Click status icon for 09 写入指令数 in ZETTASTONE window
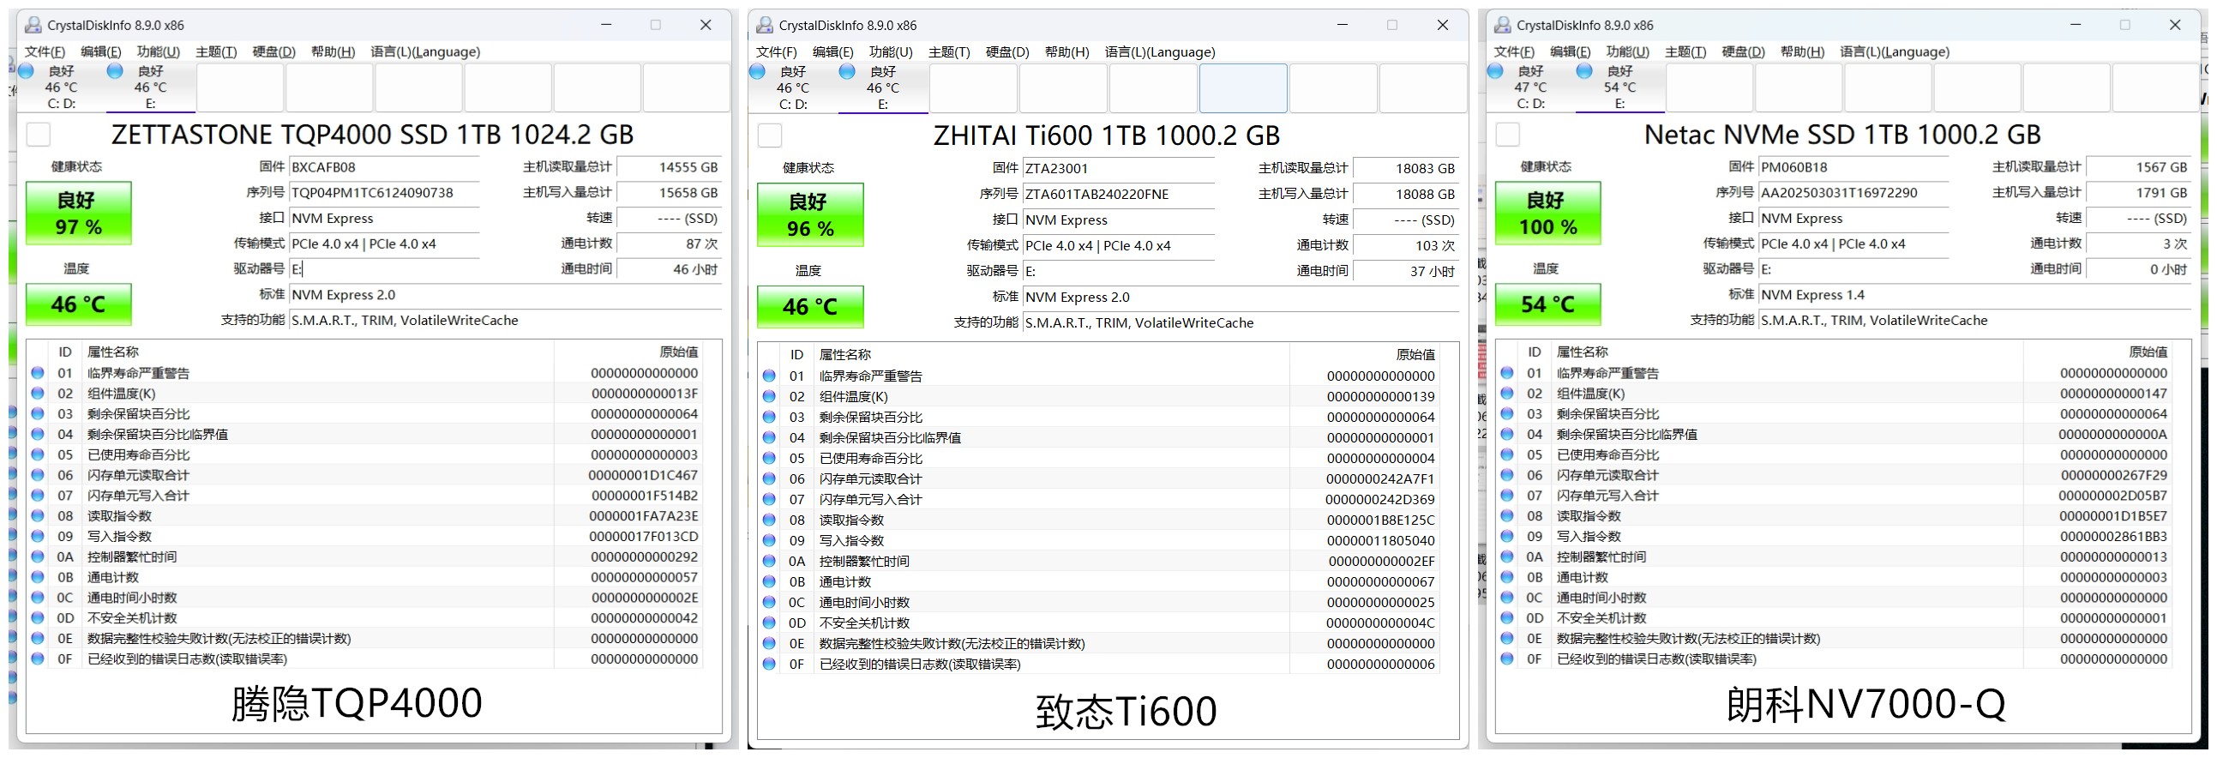2217x758 pixels. (x=38, y=536)
